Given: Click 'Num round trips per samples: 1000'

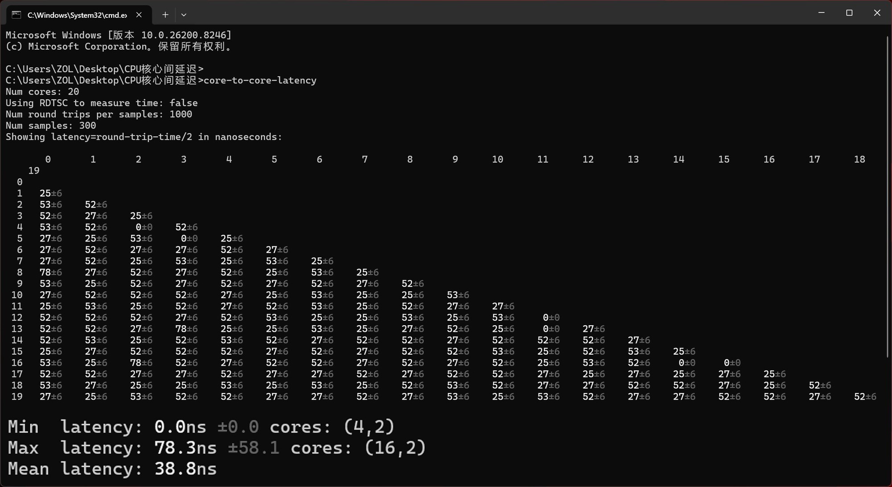Looking at the screenshot, I should tap(99, 115).
